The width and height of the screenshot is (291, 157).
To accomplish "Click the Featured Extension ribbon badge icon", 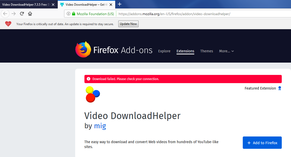I will point(280,88).
